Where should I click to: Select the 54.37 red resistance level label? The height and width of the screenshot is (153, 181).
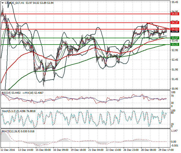[175, 23]
